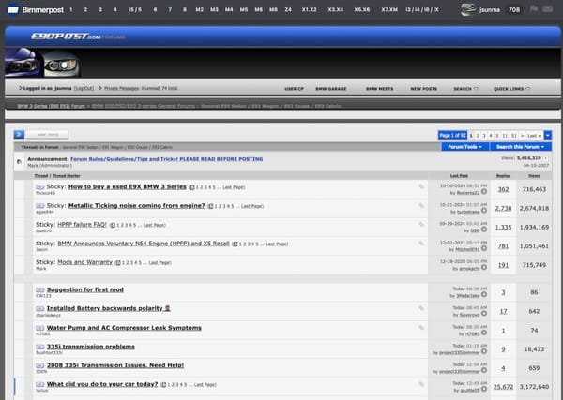Click the flag notification icon in top bar
The height and width of the screenshot is (400, 563).
point(534,9)
